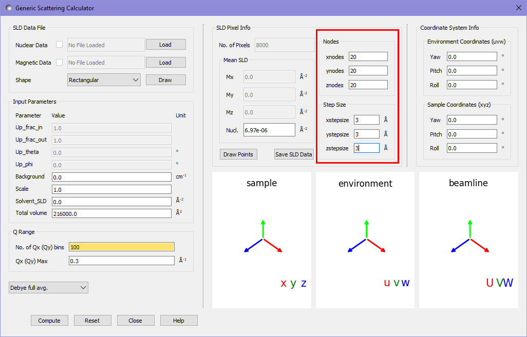Click the Compute button
The image size is (527, 337).
49,320
